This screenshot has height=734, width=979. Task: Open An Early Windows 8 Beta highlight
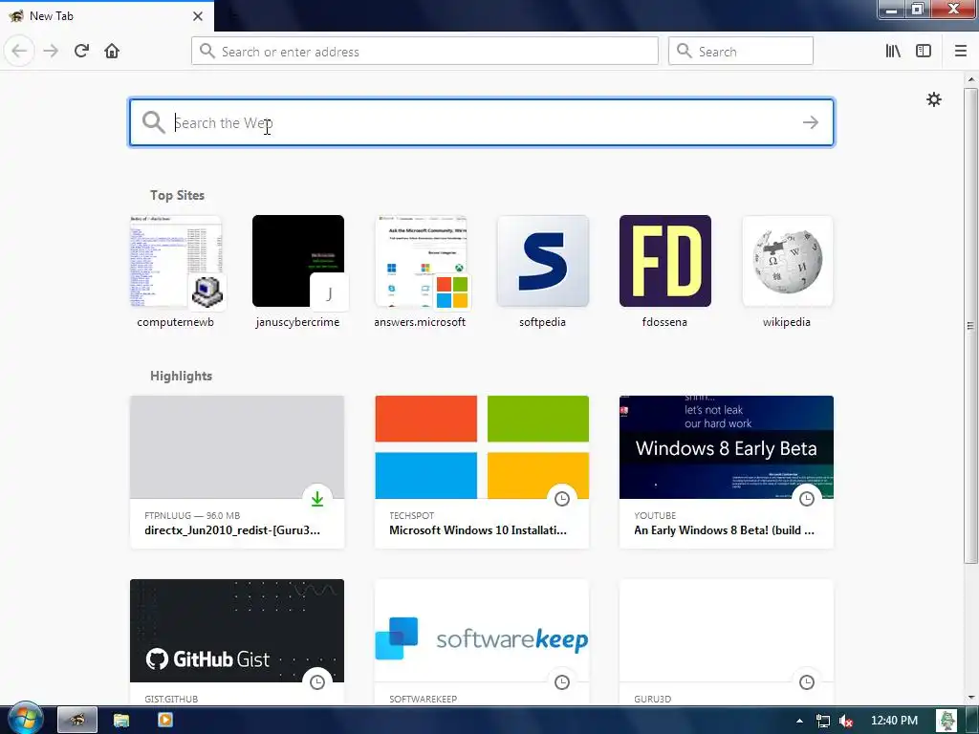tap(727, 472)
